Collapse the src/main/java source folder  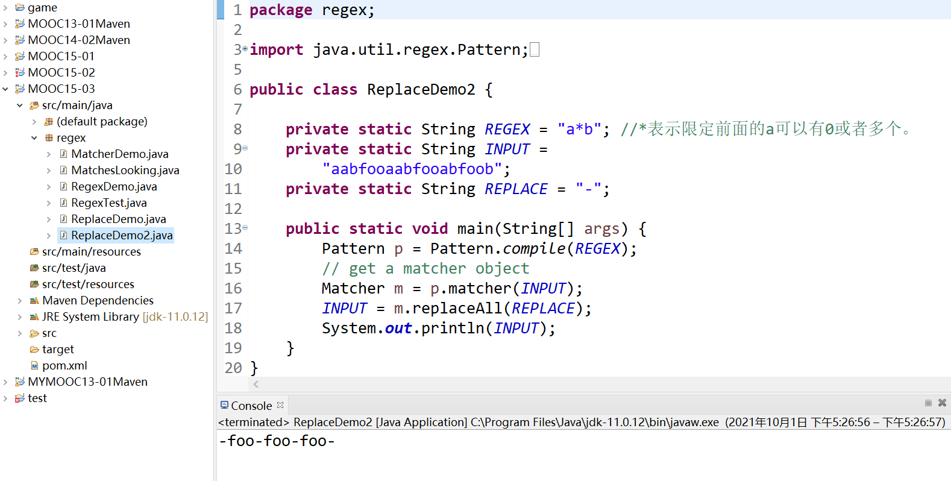(20, 105)
